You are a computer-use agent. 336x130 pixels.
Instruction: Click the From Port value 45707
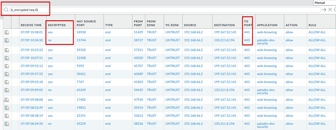coord(139,66)
